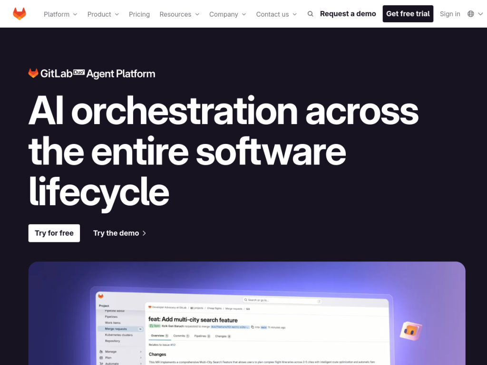Expand the Product menu
The image size is (487, 365).
click(103, 14)
